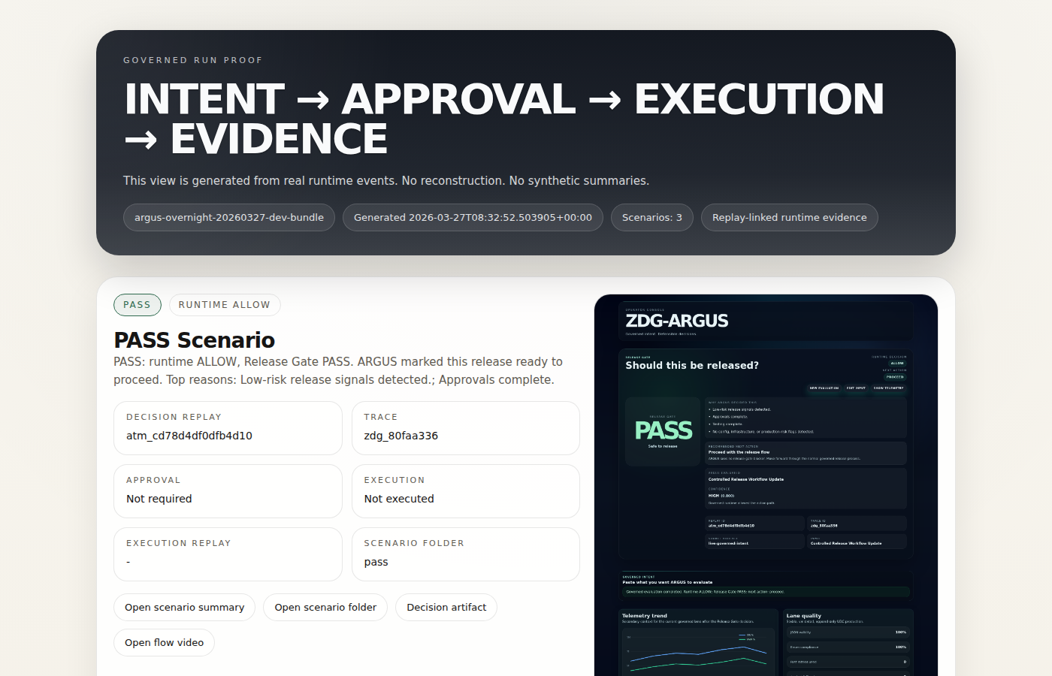The height and width of the screenshot is (676, 1052).
Task: Click the Open scenario folder button
Action: pyautogui.click(x=325, y=607)
